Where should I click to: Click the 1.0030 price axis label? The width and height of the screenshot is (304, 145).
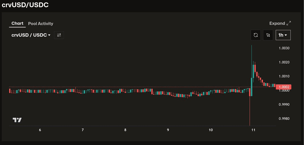coord(283,48)
